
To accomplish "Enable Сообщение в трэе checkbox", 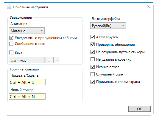I will click(11, 44).
